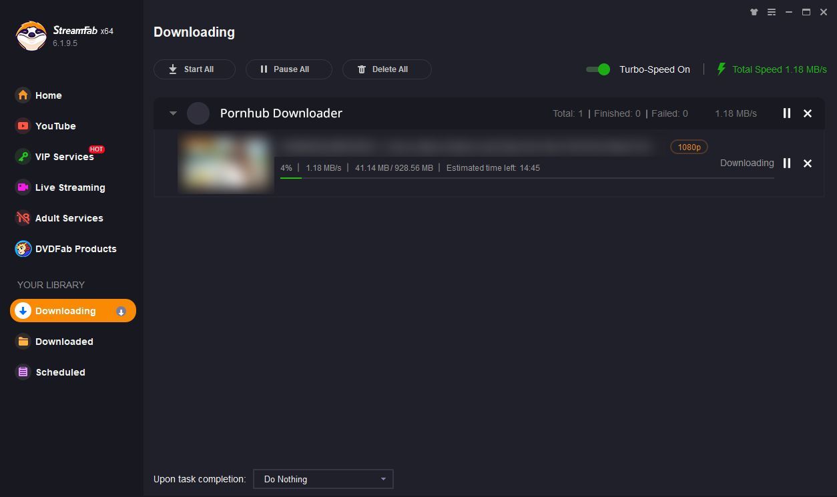Open the hamburger menu in title bar
This screenshot has width=837, height=497.
coord(772,12)
